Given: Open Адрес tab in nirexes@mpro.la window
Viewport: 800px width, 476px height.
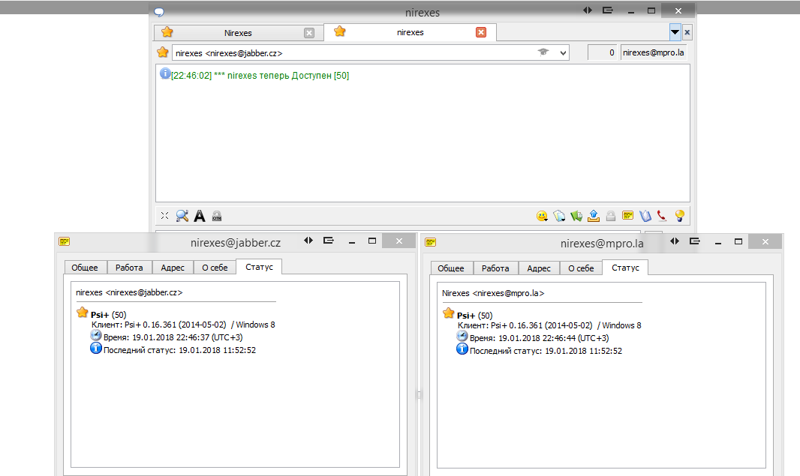Looking at the screenshot, I should (539, 268).
